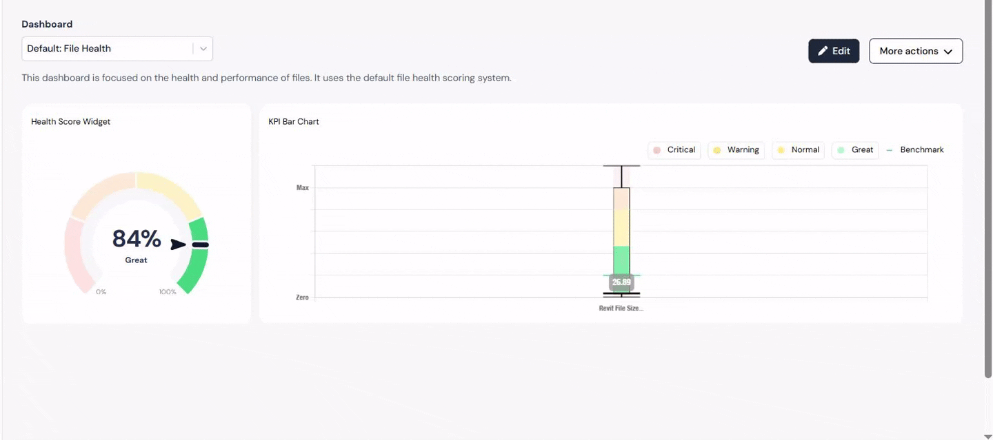Click the 26.89 value badge on bar
This screenshot has height=440, width=993.
tap(621, 282)
